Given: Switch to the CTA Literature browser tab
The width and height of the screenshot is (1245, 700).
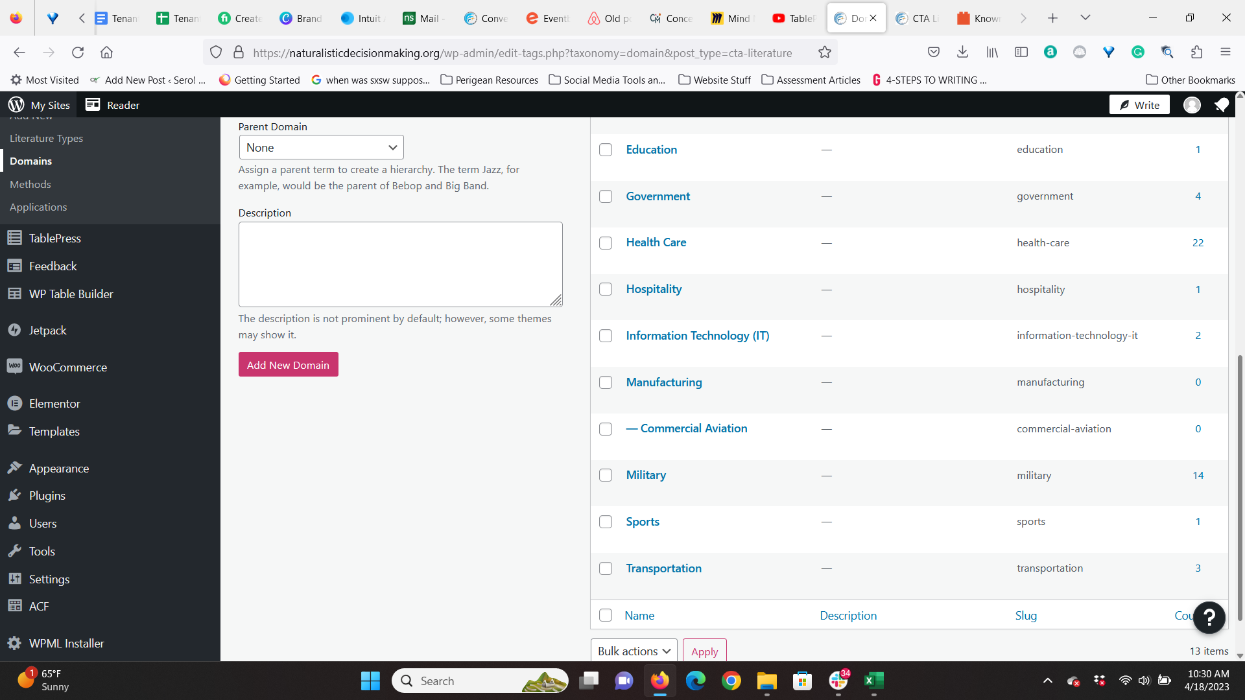Looking at the screenshot, I should [x=917, y=18].
